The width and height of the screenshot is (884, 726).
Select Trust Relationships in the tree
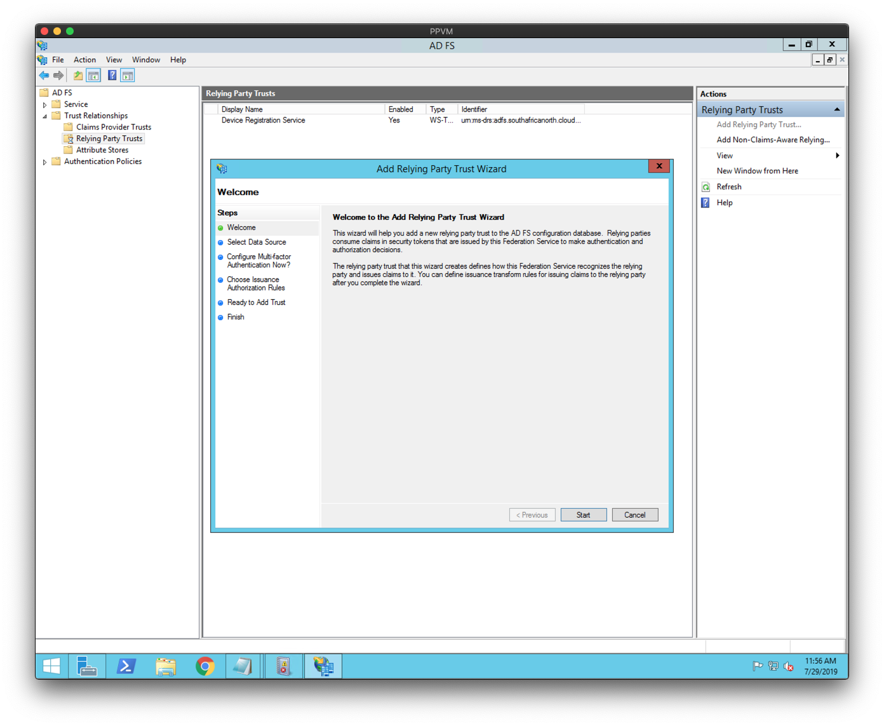click(96, 116)
